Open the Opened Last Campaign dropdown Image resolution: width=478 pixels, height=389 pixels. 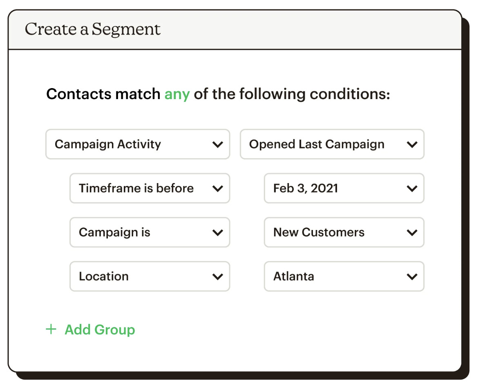[332, 144]
